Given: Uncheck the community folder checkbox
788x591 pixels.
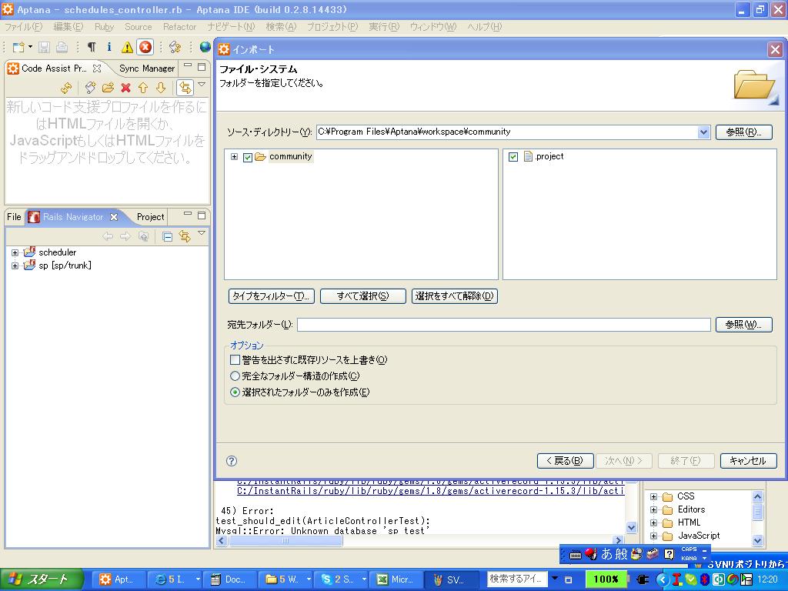Looking at the screenshot, I should pos(247,157).
